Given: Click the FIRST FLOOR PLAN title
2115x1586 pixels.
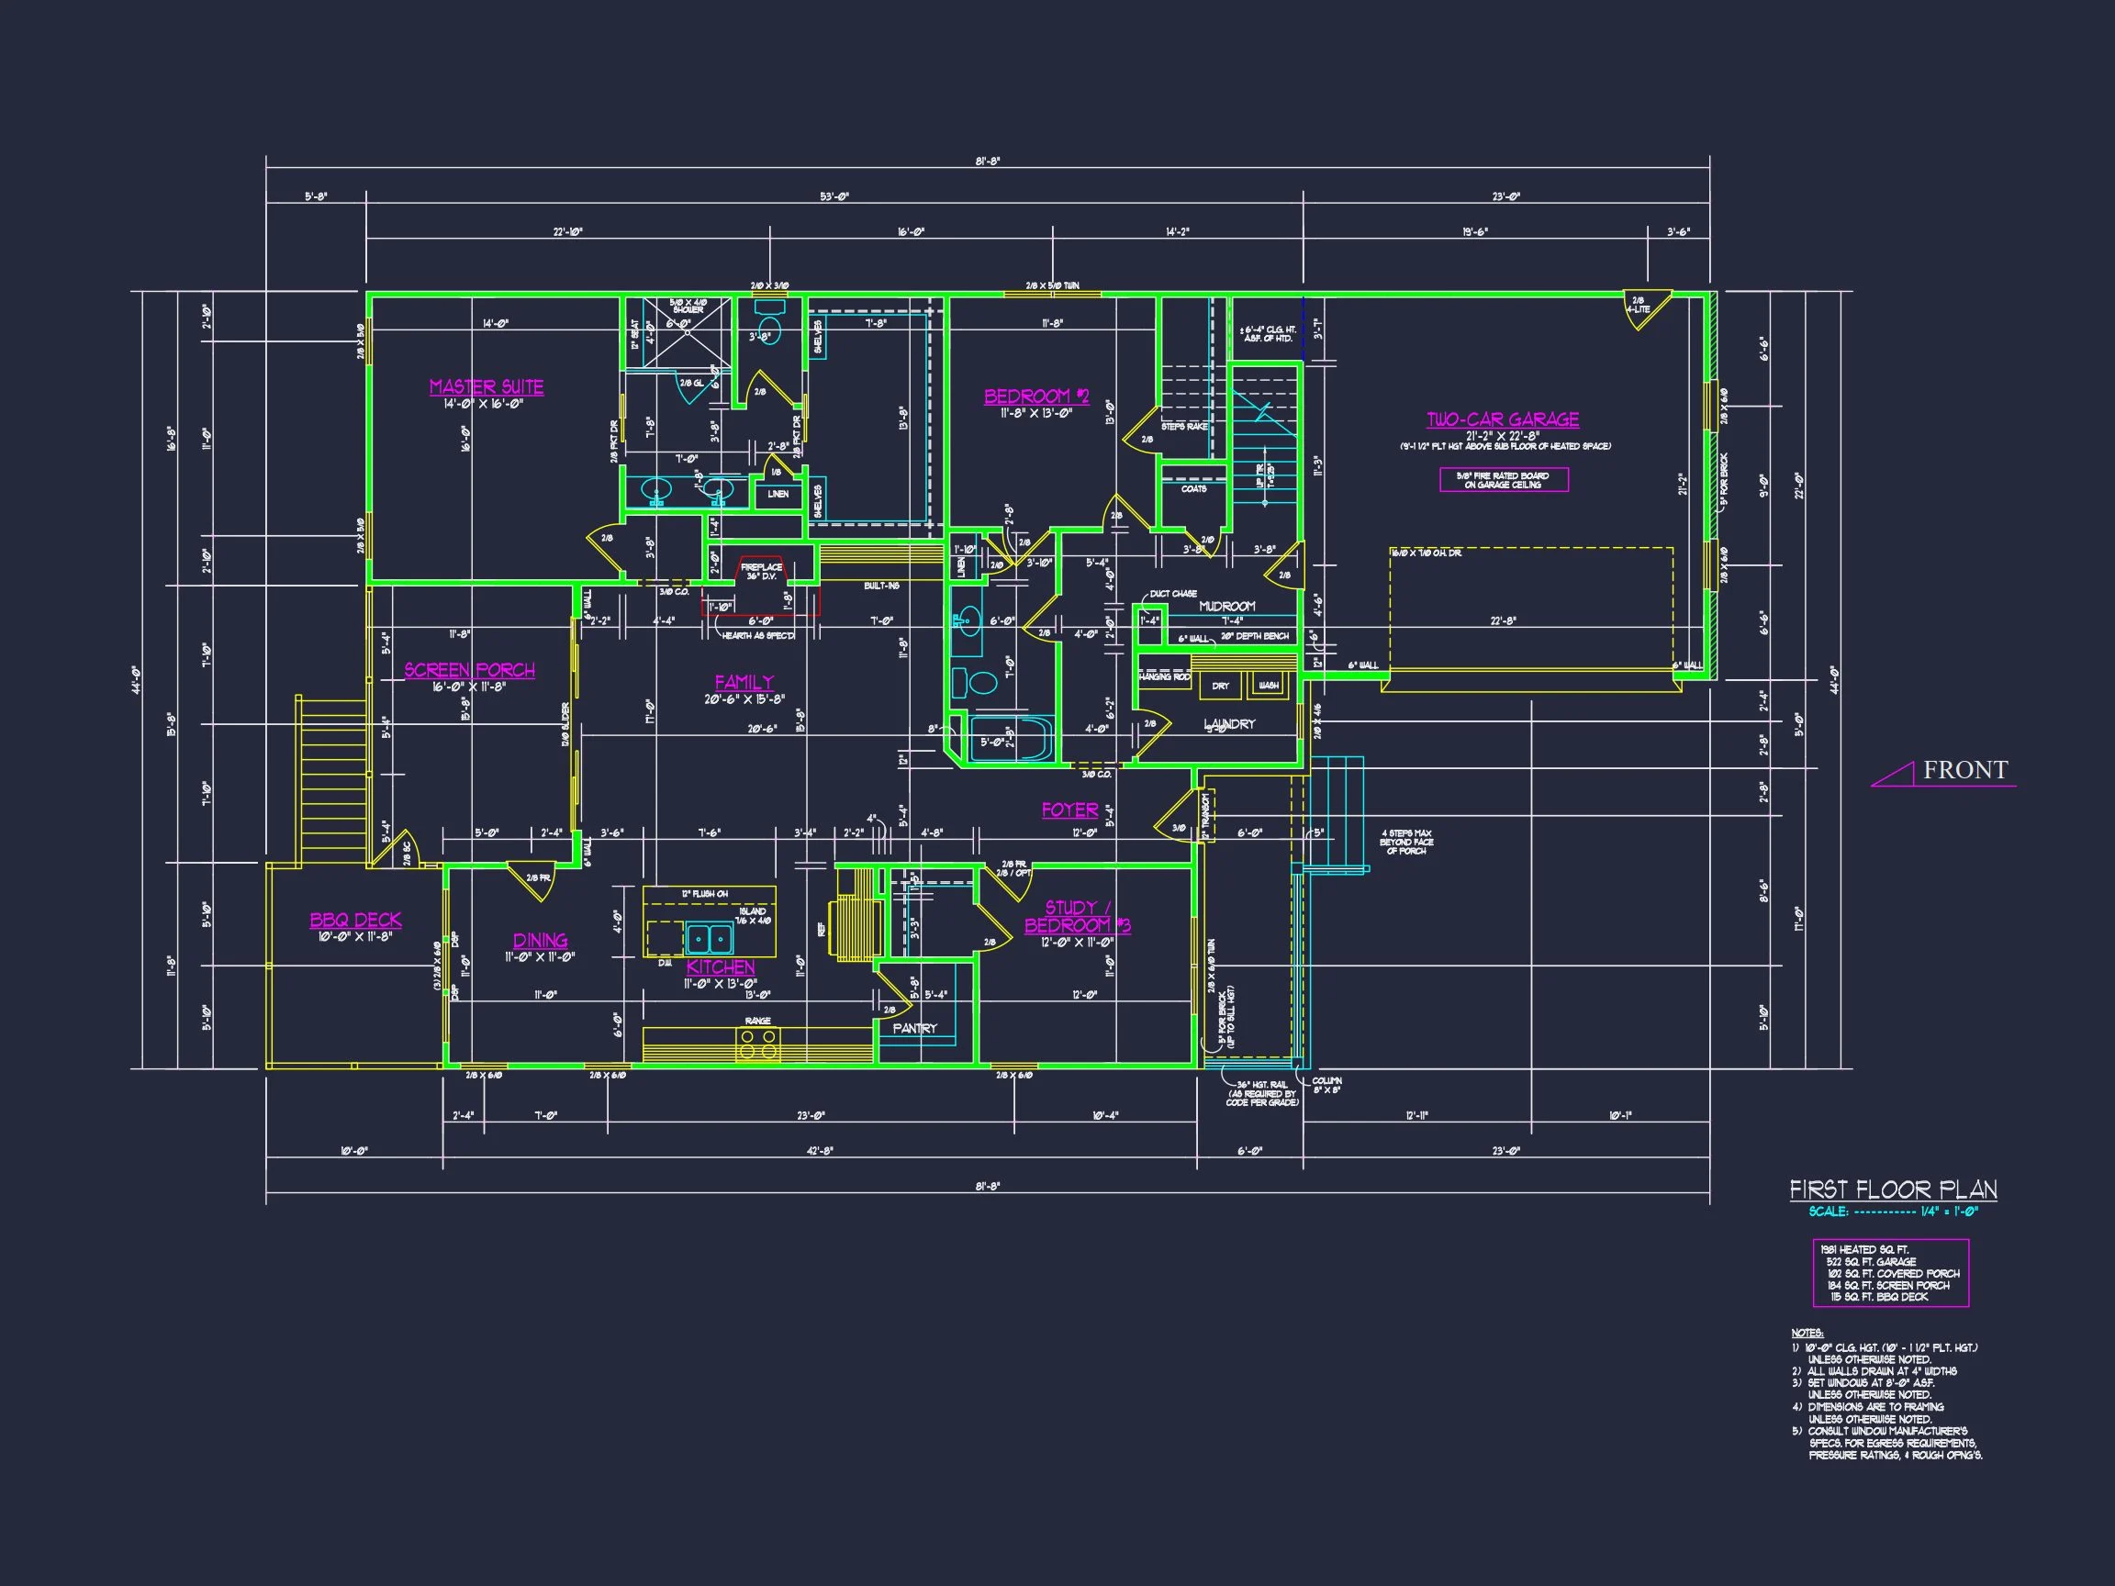Looking at the screenshot, I should (x=1893, y=1189).
